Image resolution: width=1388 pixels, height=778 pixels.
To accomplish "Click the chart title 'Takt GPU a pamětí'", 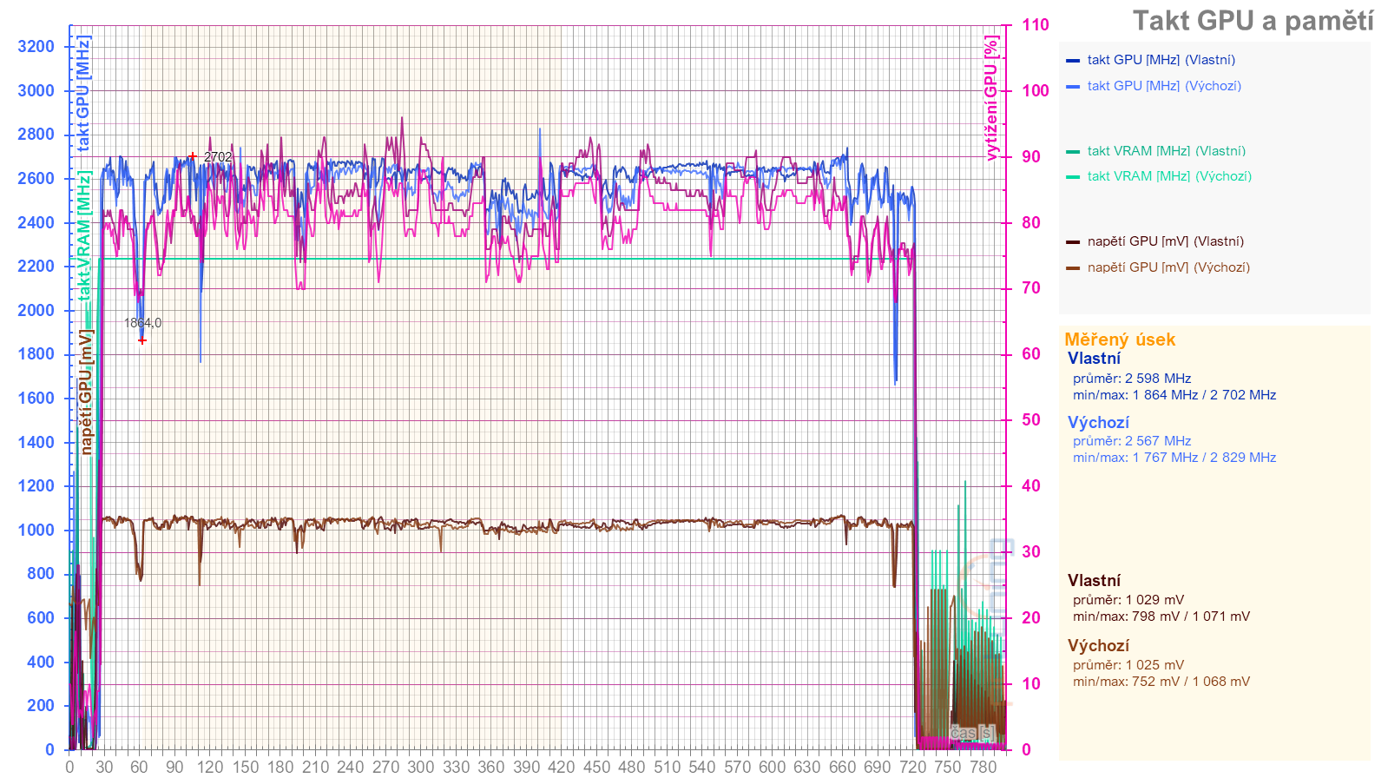I will click(1253, 21).
